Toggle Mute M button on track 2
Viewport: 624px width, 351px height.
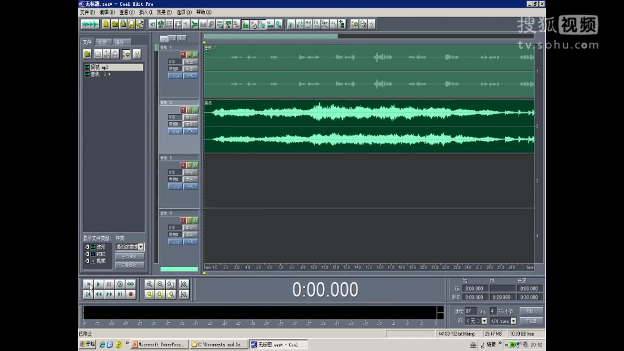(195, 110)
